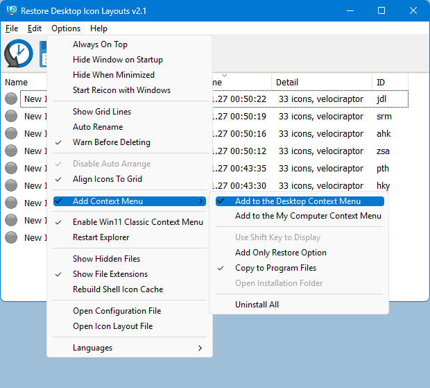Click gray circle icon in the hky row

(11, 185)
